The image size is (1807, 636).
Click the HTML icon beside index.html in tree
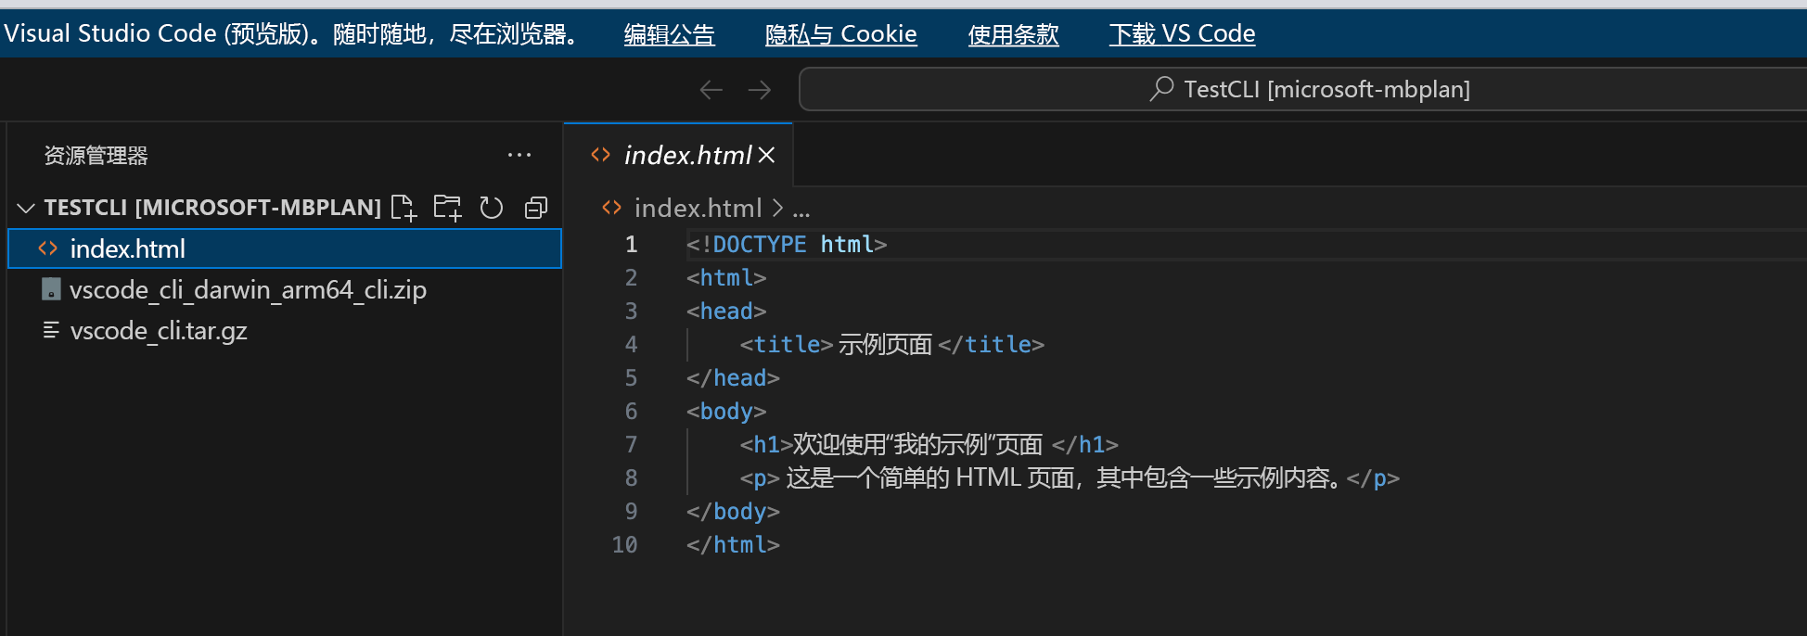(x=48, y=248)
